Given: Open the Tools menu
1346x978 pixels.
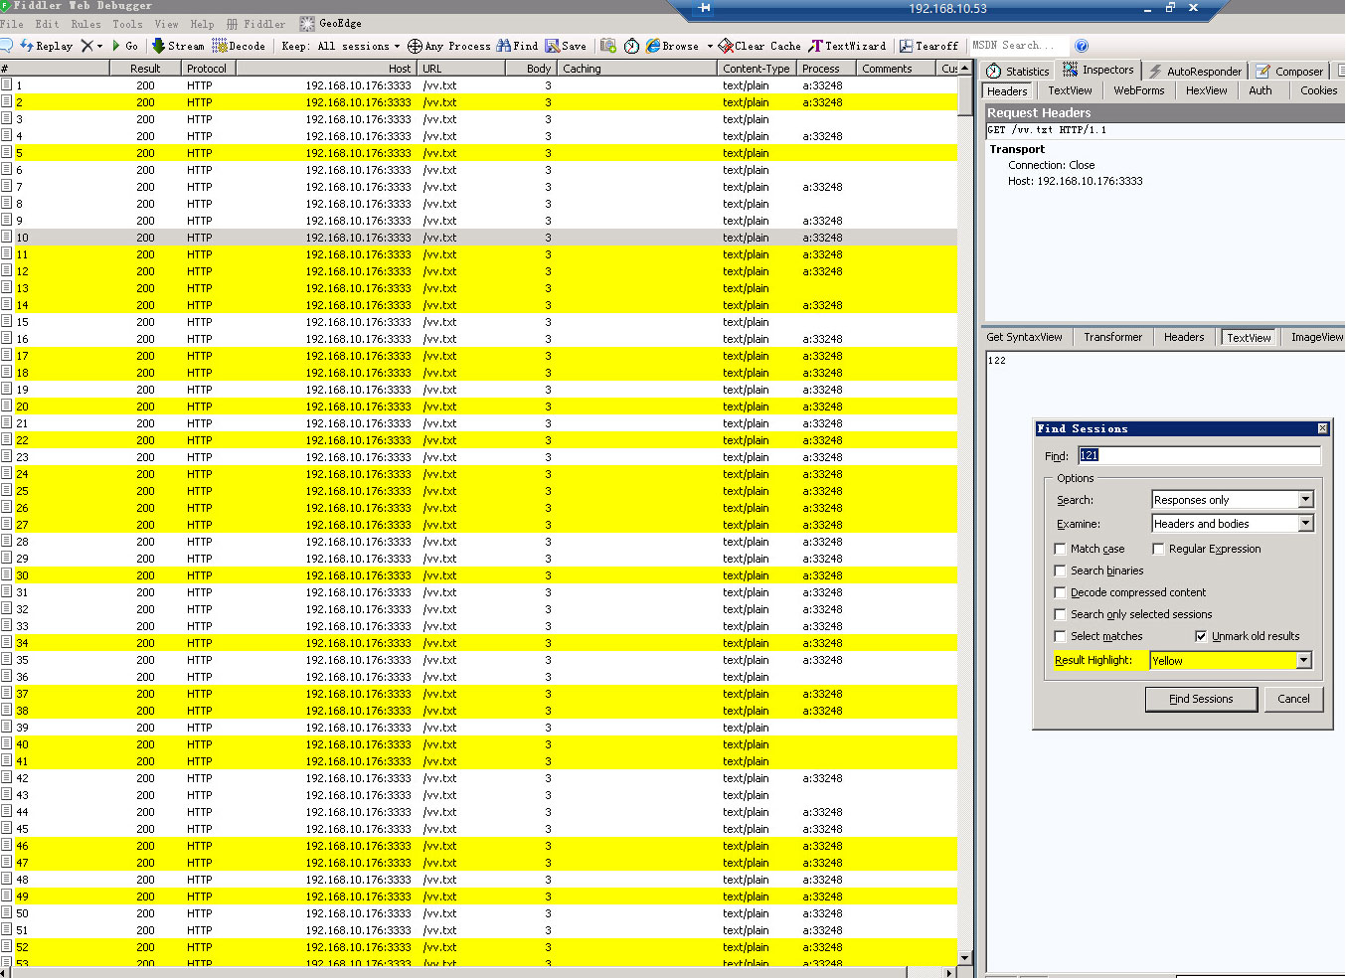Looking at the screenshot, I should tap(127, 24).
